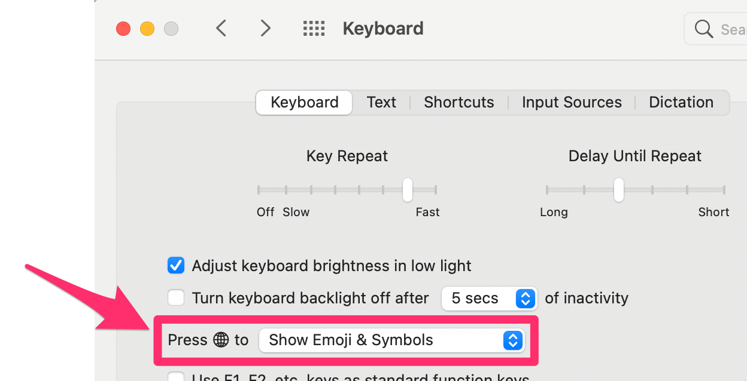The image size is (747, 381).
Task: Click the magnifying glass search icon
Action: (703, 28)
